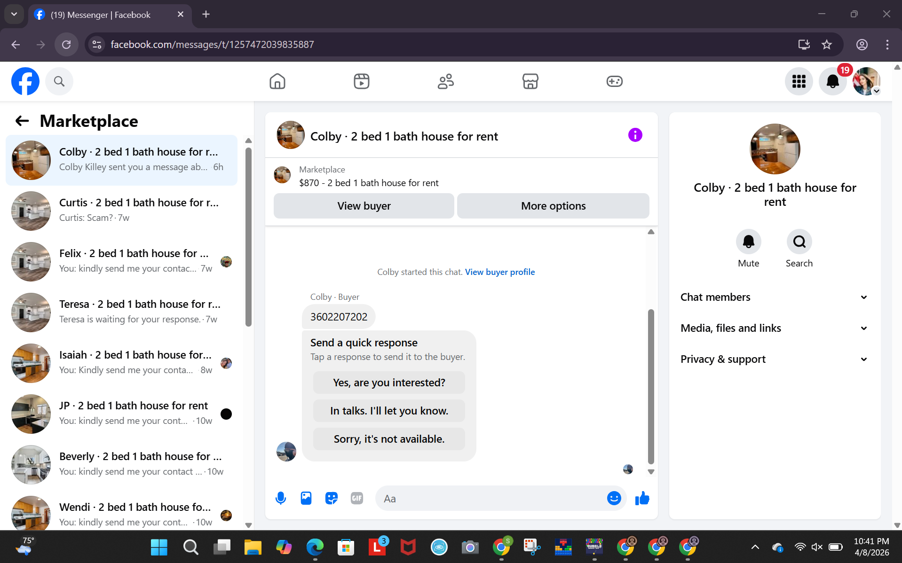The height and width of the screenshot is (563, 902).
Task: Open the View buyer profile link
Action: (x=500, y=272)
